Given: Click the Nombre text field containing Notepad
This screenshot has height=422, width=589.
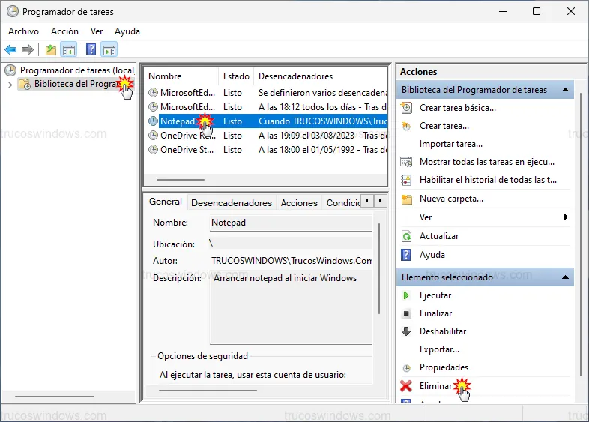Looking at the screenshot, I should click(290, 223).
